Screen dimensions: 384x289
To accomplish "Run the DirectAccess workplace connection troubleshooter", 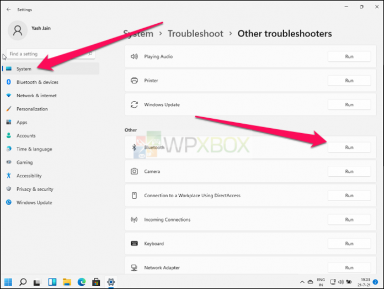I will (349, 195).
